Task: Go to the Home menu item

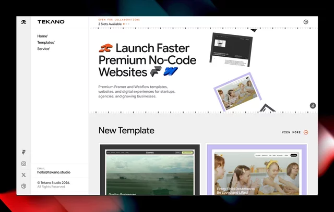Action: [x=43, y=36]
